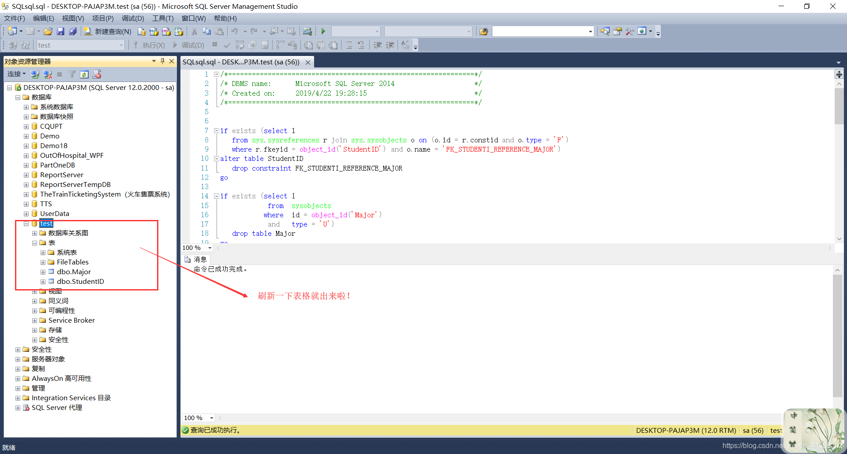Collapse the test database node

[x=26, y=223]
